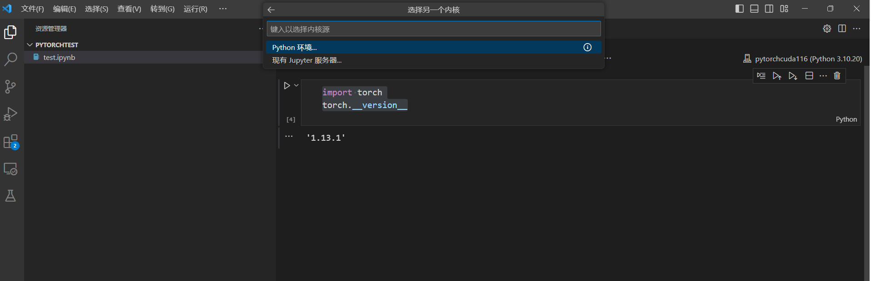Open Run and Debug view
871x281 pixels.
pos(10,114)
